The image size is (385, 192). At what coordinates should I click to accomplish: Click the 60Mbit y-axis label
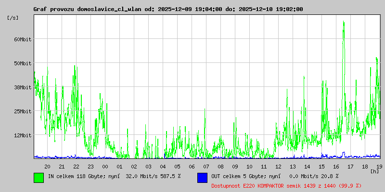[23, 39]
